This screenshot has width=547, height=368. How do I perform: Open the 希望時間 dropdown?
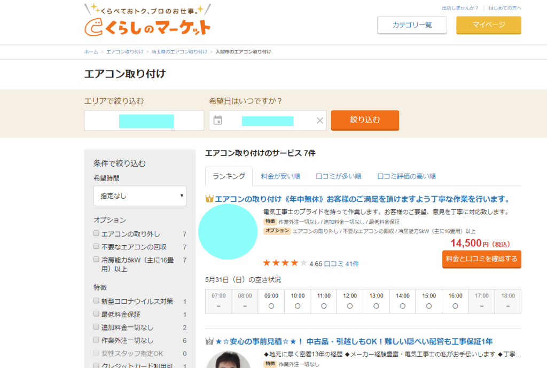[x=139, y=196]
